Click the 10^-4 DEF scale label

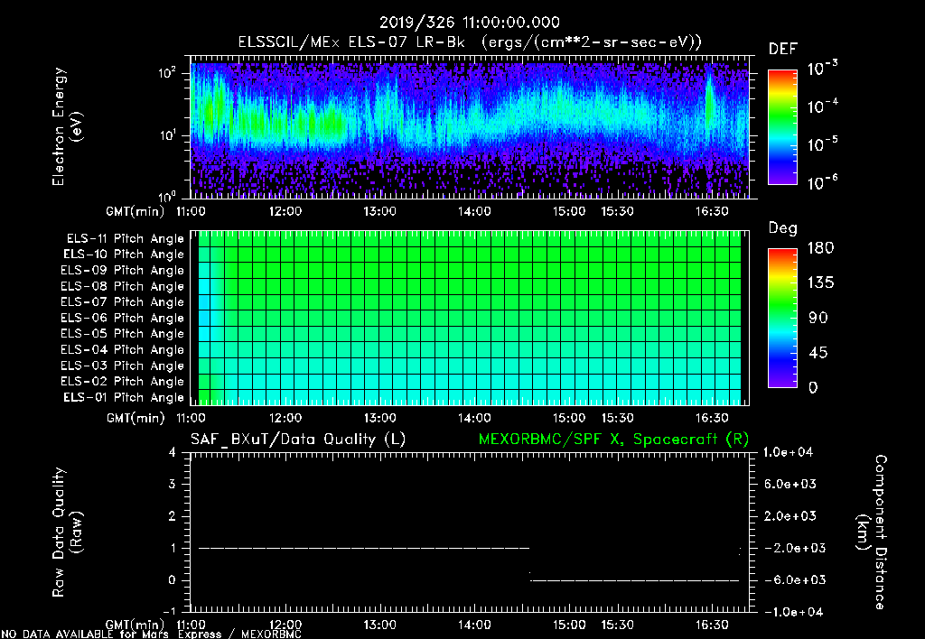[x=822, y=106]
